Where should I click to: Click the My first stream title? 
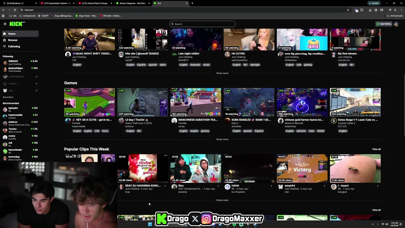point(347,54)
